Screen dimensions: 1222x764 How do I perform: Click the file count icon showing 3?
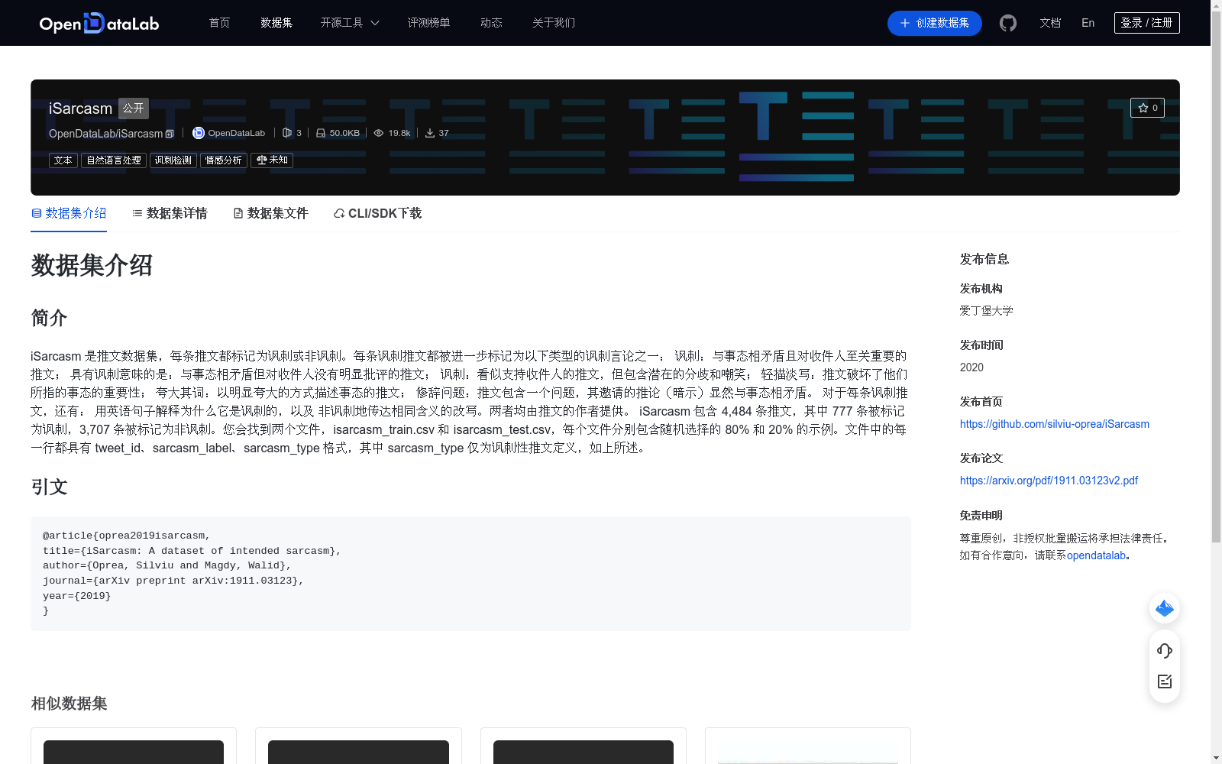pos(287,133)
